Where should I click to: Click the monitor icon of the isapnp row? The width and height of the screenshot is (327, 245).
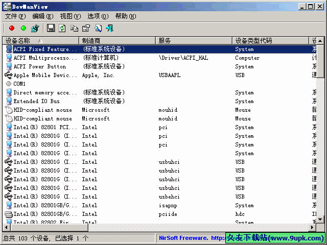click(x=9, y=205)
